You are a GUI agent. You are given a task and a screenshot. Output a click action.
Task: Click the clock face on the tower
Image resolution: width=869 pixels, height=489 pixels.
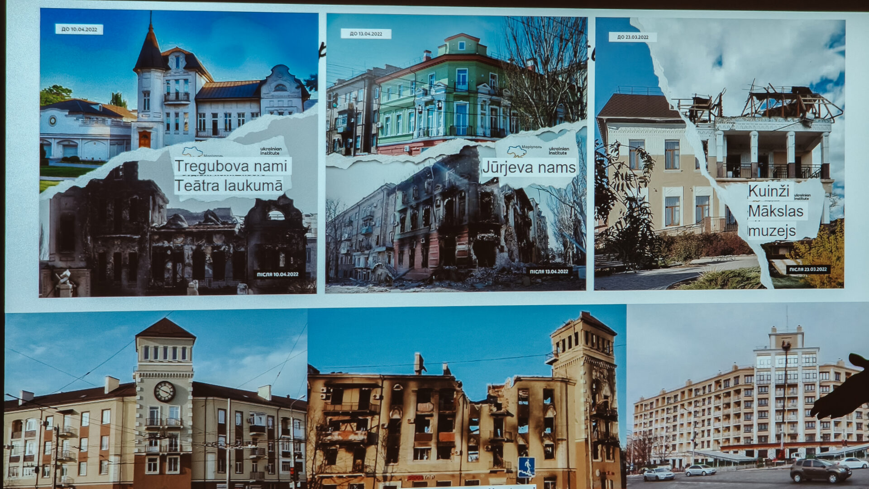164,391
